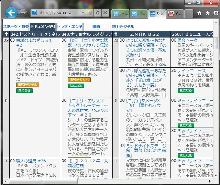Click 気になる button under ナイトニュース
The image size is (220, 185).
pyautogui.click(x=186, y=91)
